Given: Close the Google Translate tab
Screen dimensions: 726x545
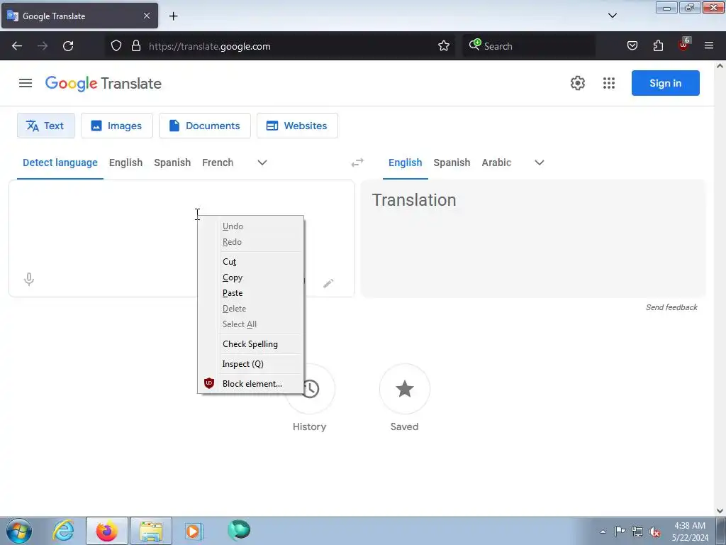Looking at the screenshot, I should 146,16.
